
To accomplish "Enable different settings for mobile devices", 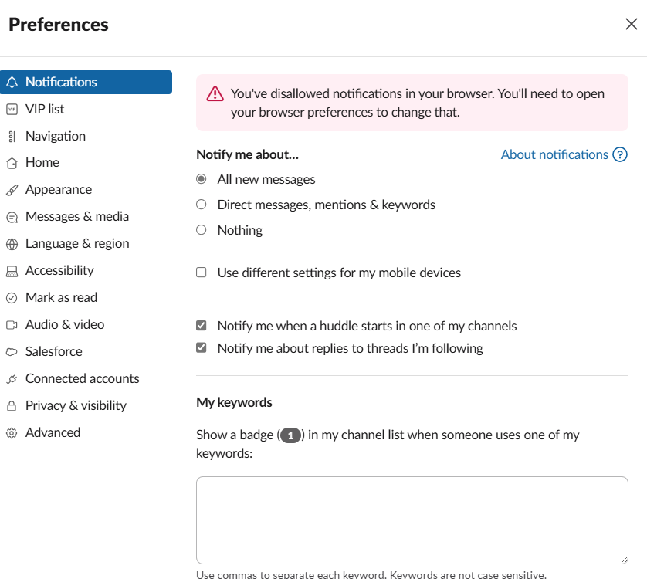I will coord(201,273).
